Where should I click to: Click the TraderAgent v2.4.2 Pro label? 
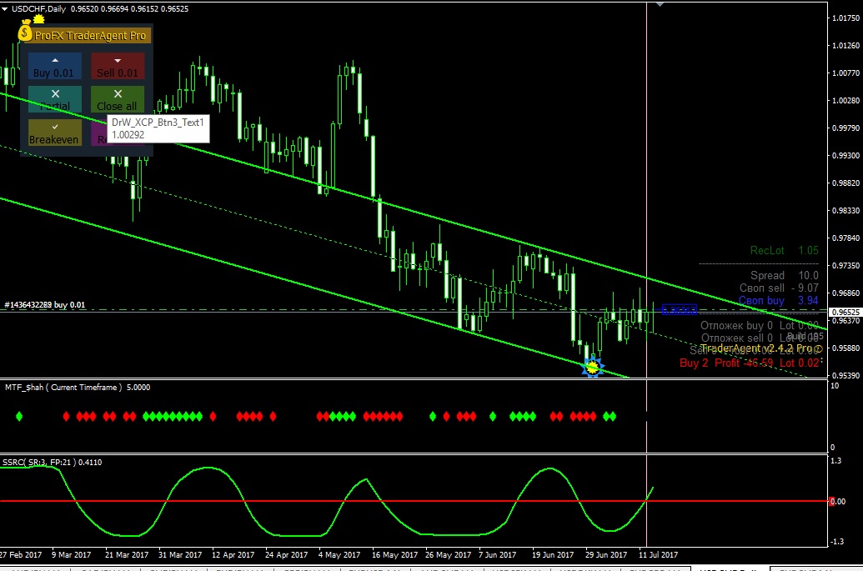pyautogui.click(x=761, y=348)
